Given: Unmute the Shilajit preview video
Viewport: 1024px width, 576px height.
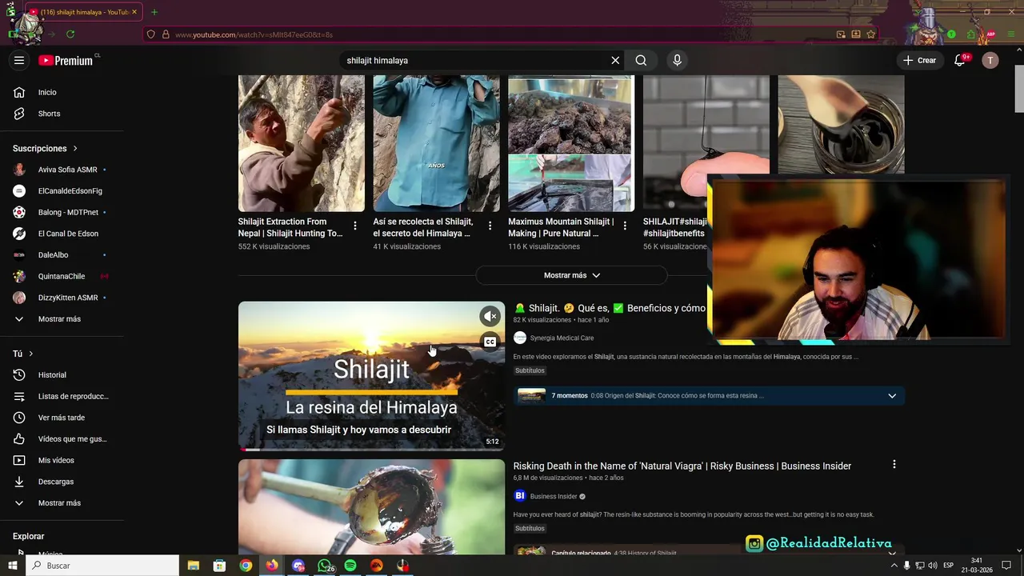Looking at the screenshot, I should pyautogui.click(x=490, y=316).
